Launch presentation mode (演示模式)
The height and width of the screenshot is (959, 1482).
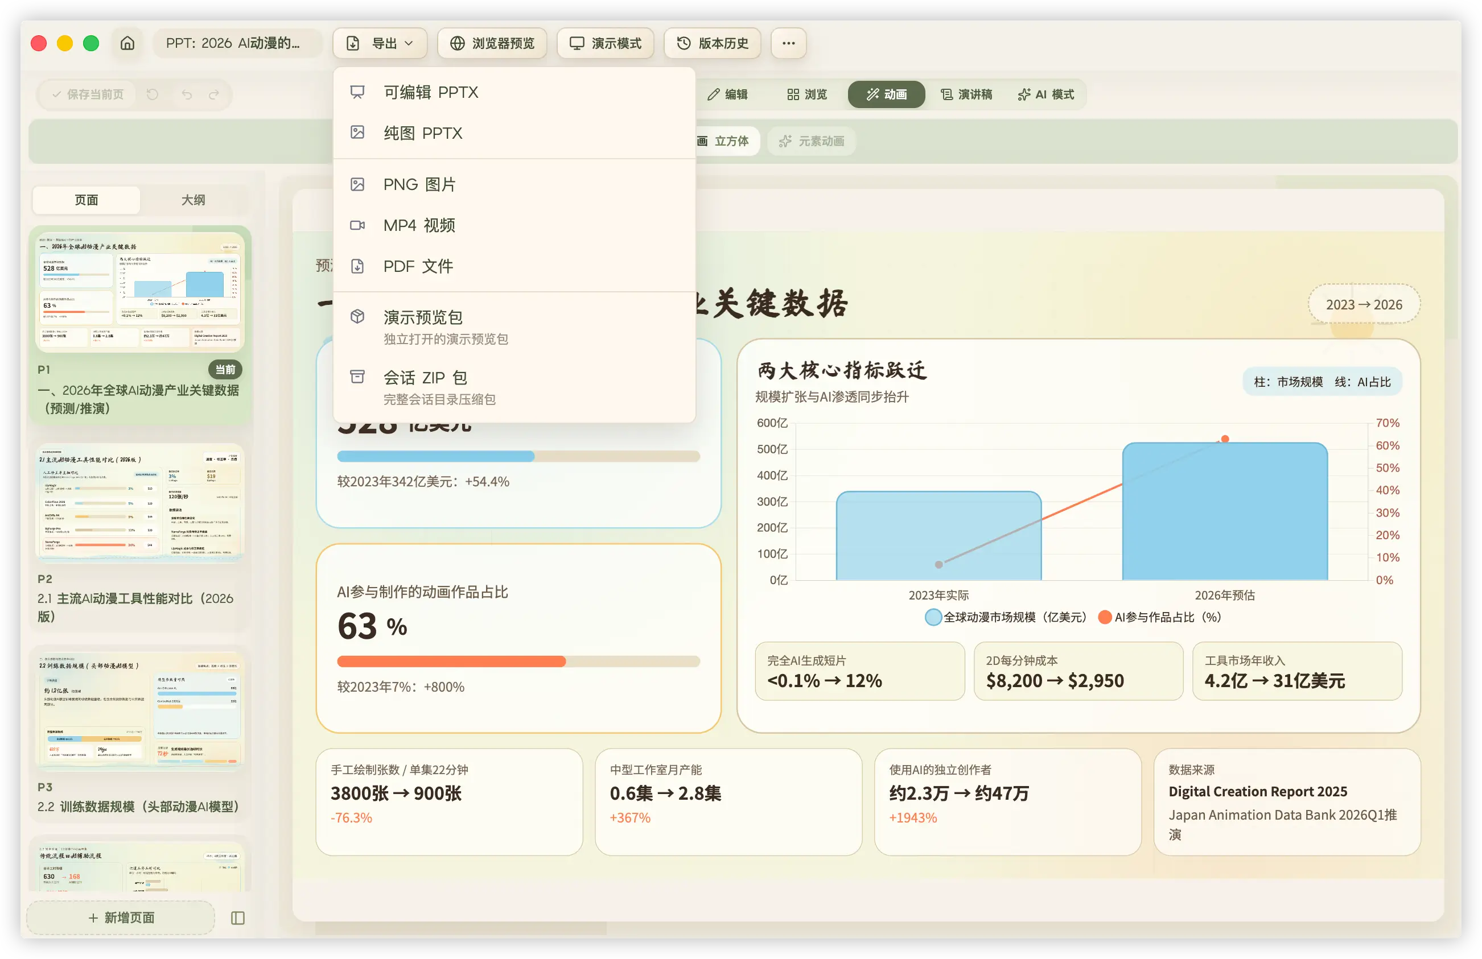point(605,43)
